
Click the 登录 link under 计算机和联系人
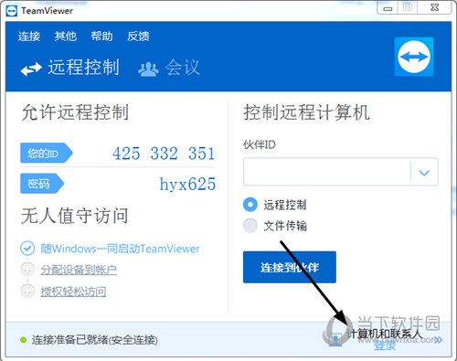(x=385, y=345)
